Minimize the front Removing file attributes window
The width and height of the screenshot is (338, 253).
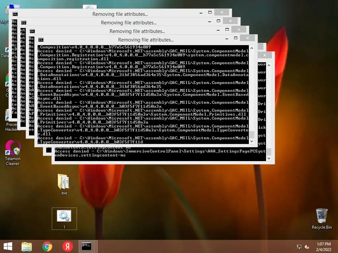tap(226, 39)
